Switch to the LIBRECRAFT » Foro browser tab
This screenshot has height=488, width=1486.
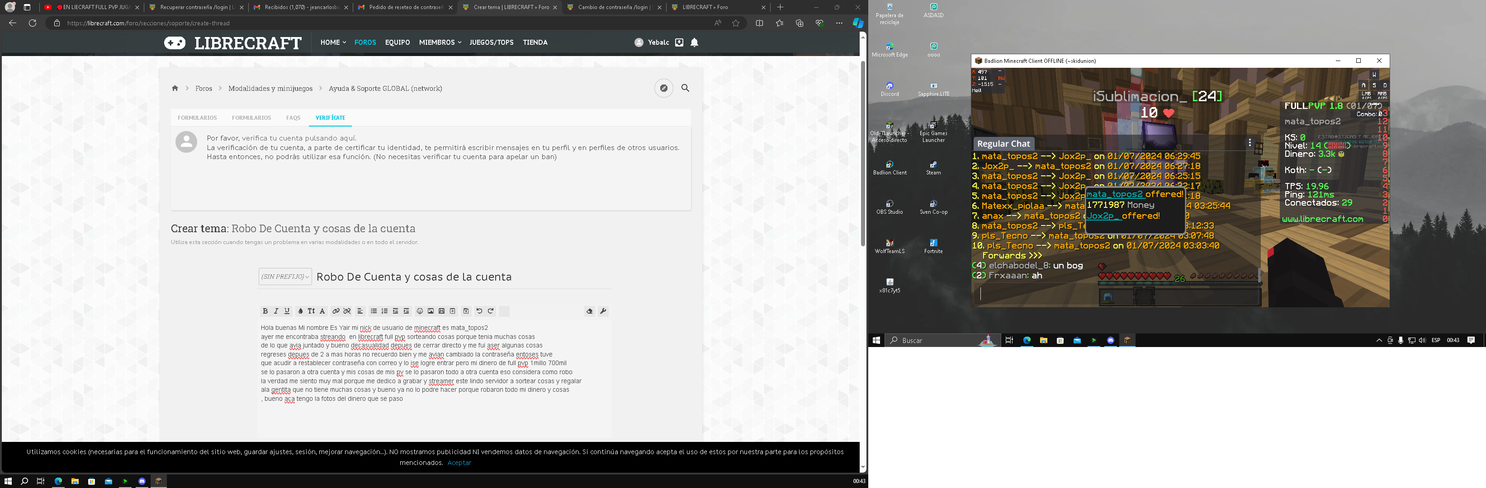point(717,8)
